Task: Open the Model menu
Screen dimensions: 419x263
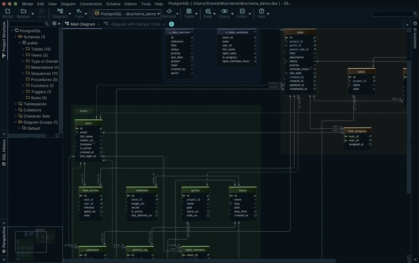Action: tap(28, 4)
